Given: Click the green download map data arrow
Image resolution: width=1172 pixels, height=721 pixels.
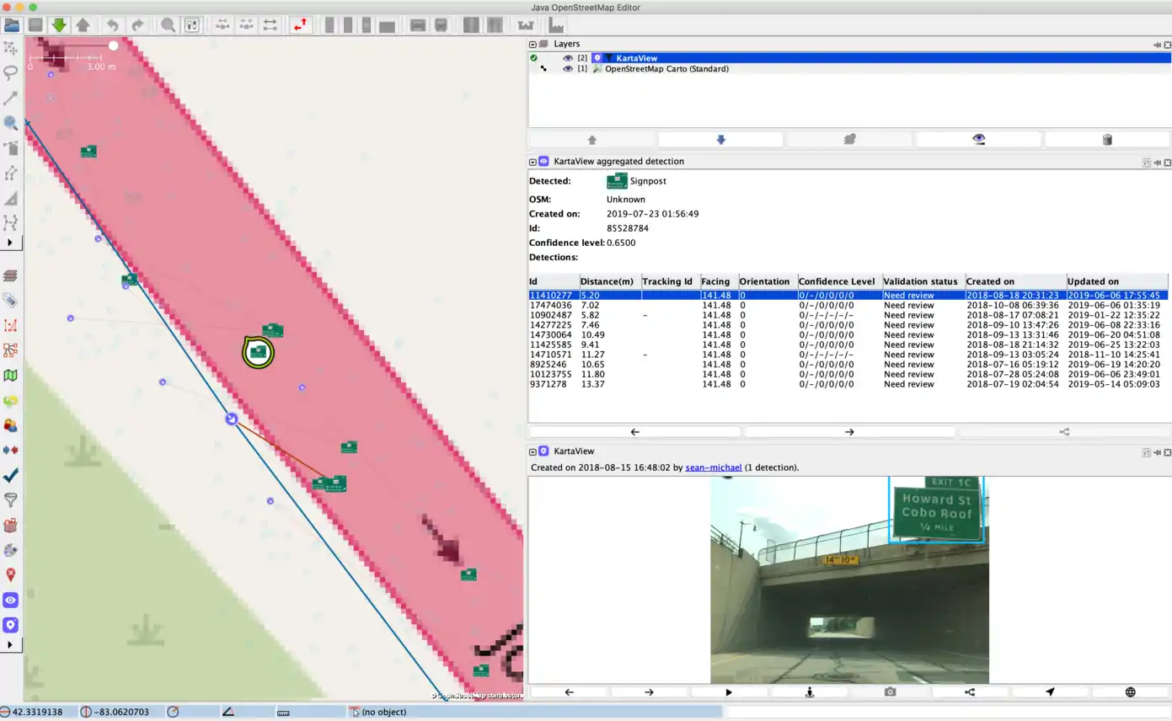Looking at the screenshot, I should coord(58,25).
